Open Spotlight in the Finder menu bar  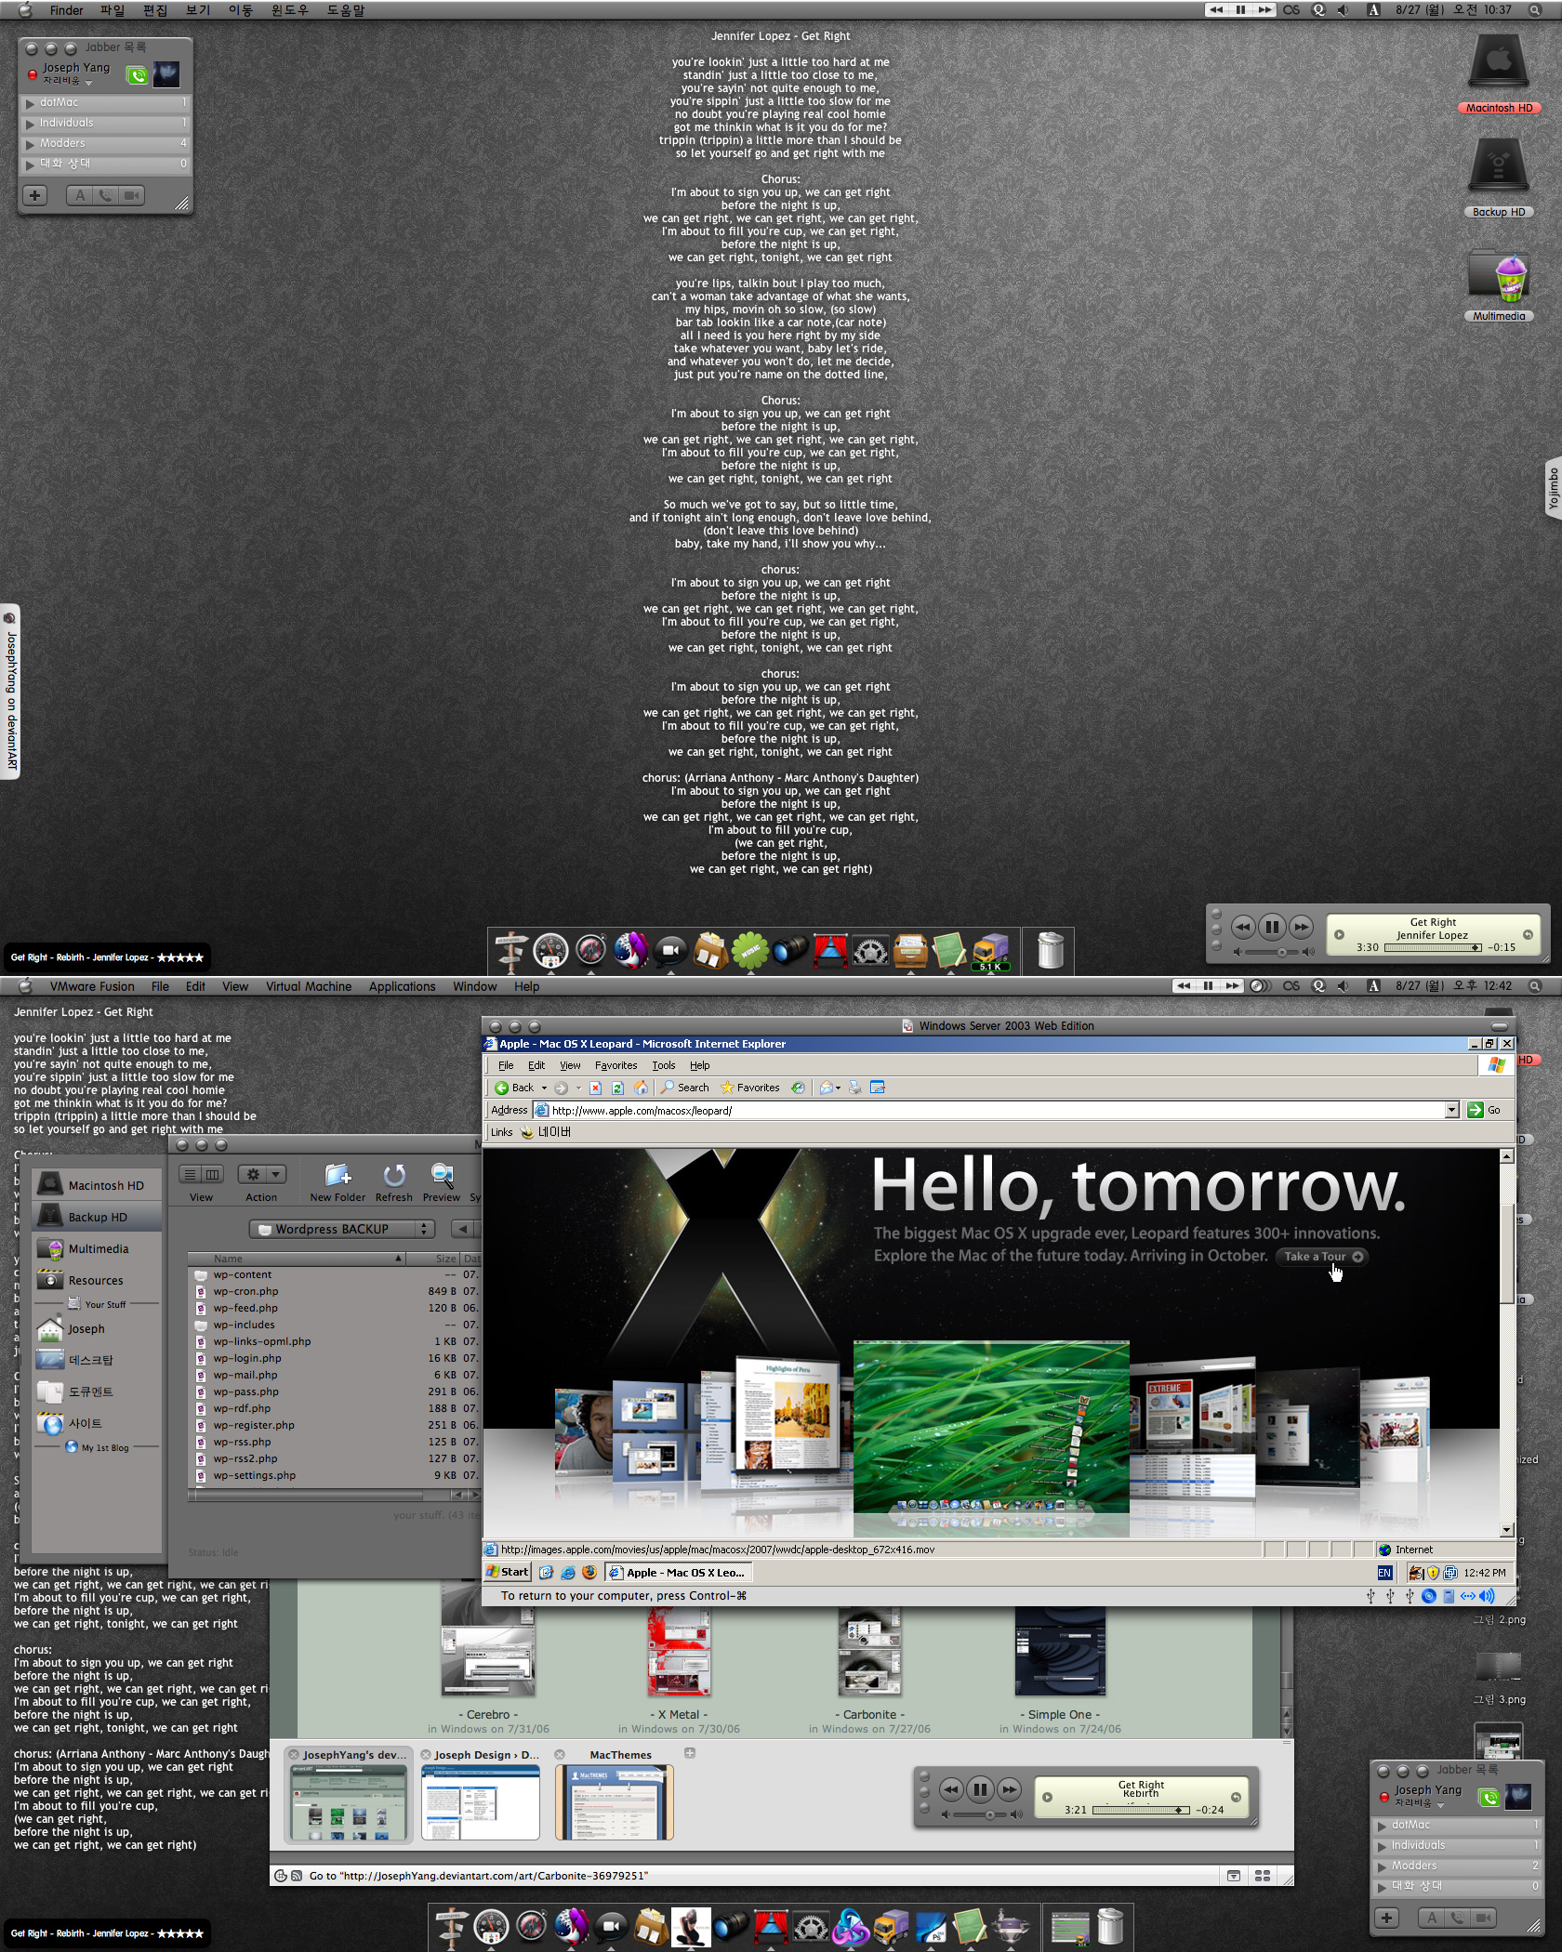point(1535,10)
